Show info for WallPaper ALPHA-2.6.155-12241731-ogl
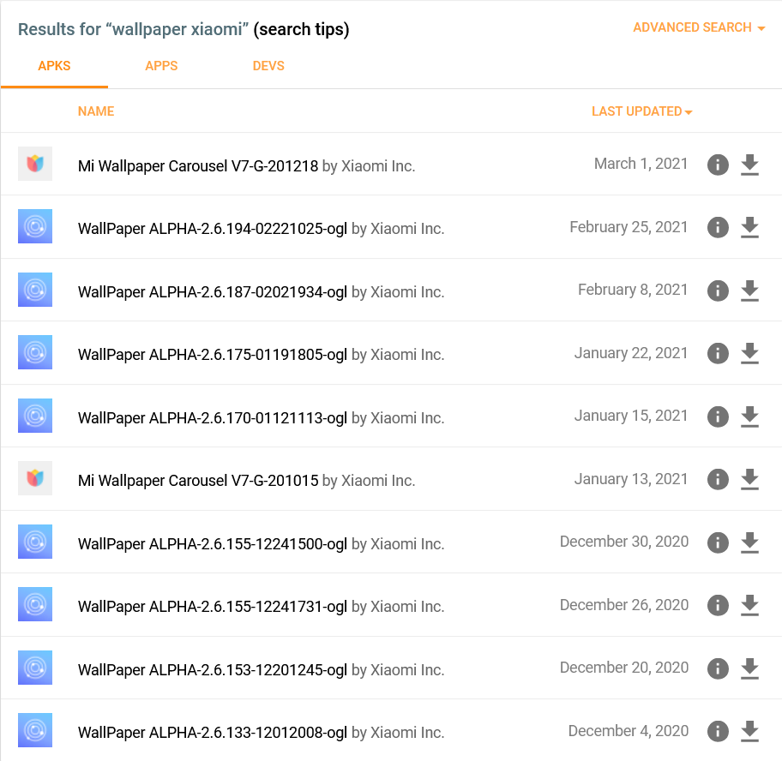 click(718, 606)
